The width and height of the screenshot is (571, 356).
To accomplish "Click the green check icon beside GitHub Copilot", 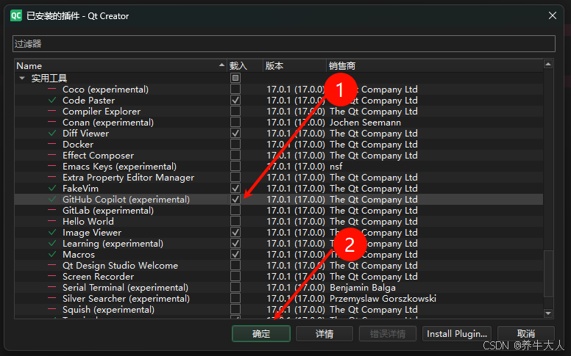I will coord(52,200).
